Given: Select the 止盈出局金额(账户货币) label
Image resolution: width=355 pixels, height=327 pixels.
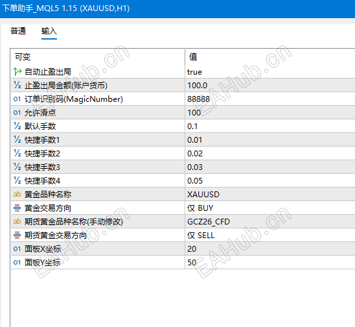Looking at the screenshot, I should tap(66, 86).
